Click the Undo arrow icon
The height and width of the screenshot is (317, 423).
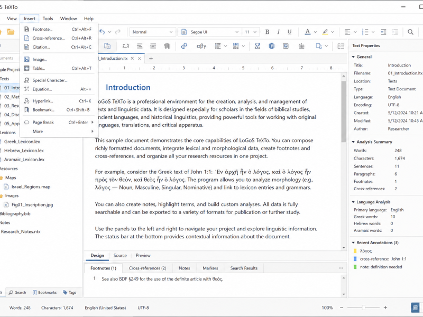coord(102,32)
